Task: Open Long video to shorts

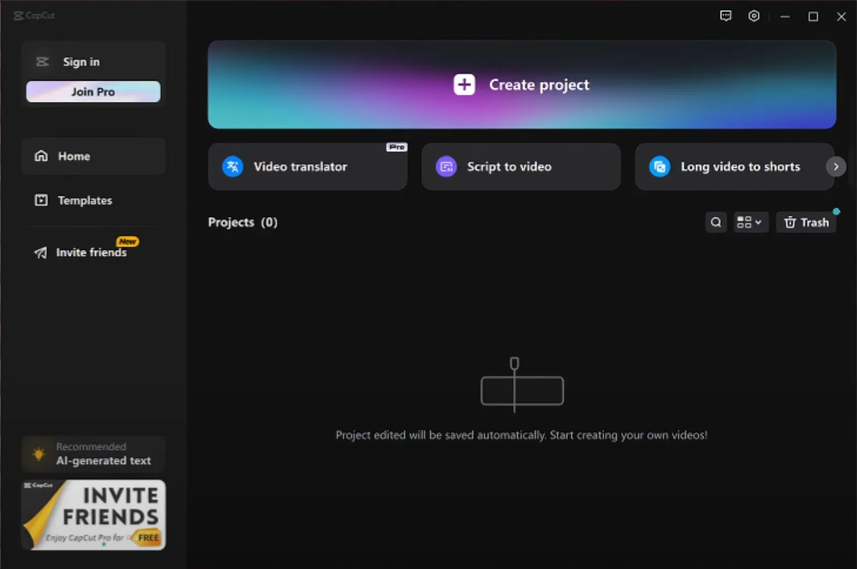Action: [734, 167]
